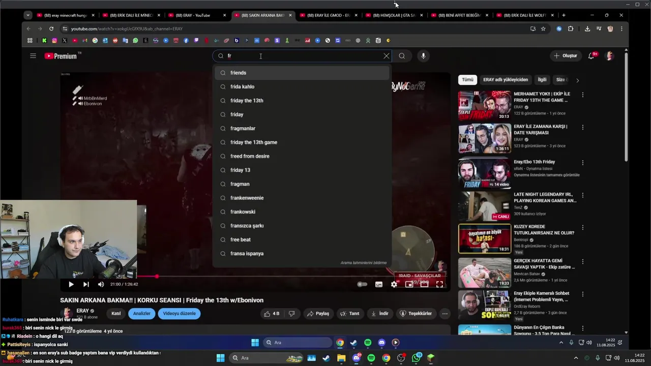
Task: Select 'ERAY adı yükleyiciden' chip
Action: point(506,80)
